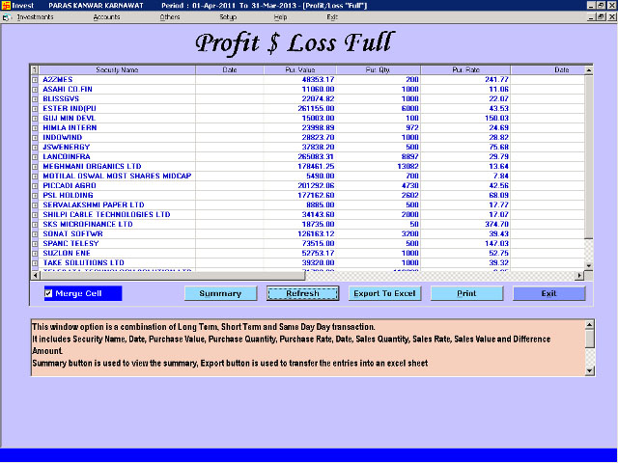This screenshot has height=463, width=618.
Task: Click plus icon beside PSL HOLDING
Action: coord(36,195)
